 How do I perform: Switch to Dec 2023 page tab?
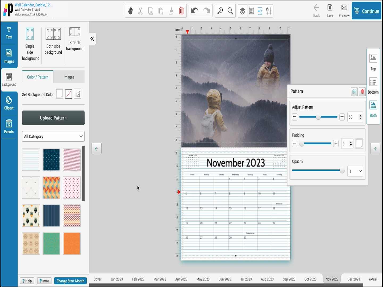353,279
